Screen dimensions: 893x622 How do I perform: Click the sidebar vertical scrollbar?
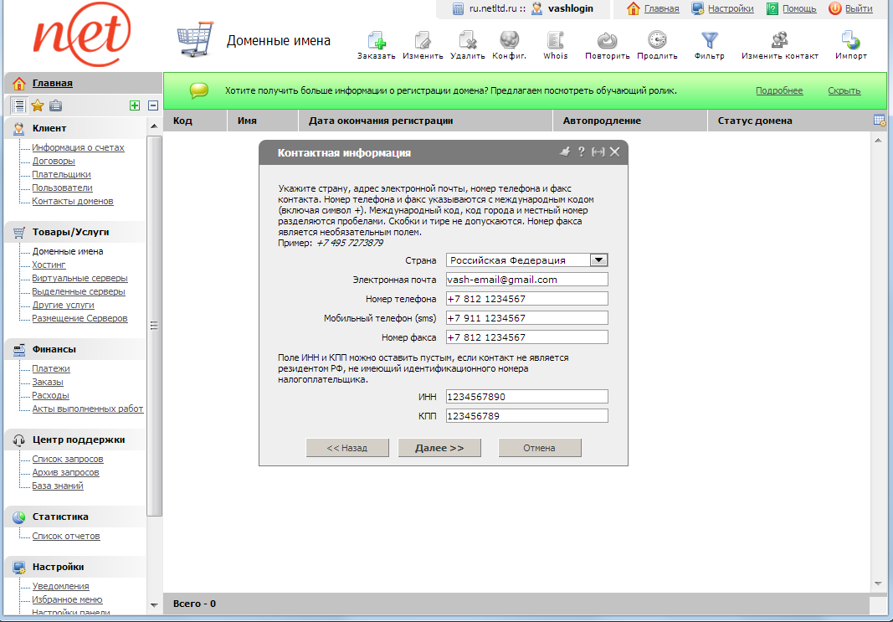pos(154,326)
